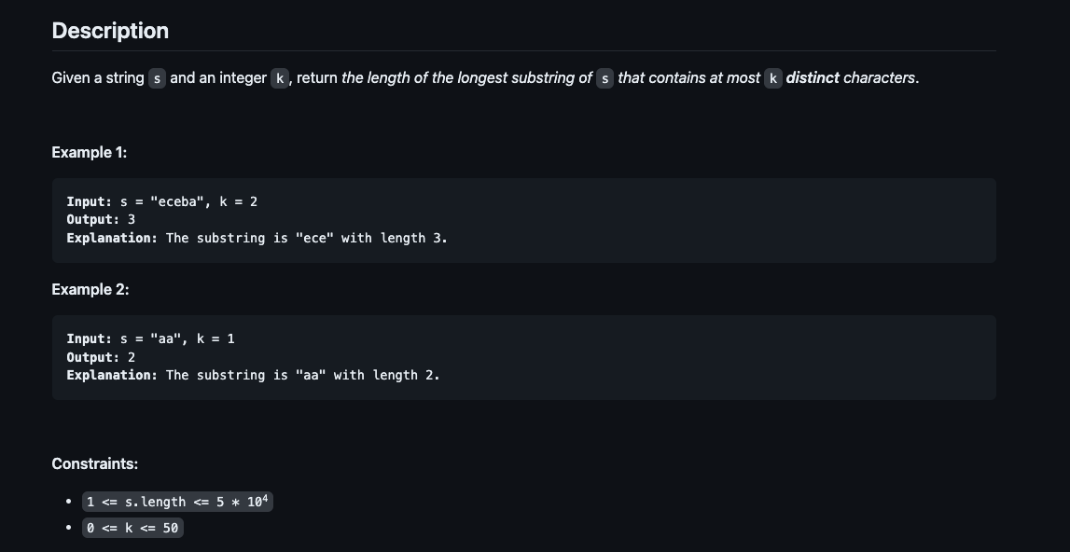This screenshot has width=1070, height=552.
Task: Click the inline code "s" after "substring of"
Action: [604, 78]
